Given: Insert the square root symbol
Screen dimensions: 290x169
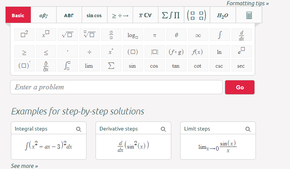Looking at the screenshot, I should (x=67, y=35).
